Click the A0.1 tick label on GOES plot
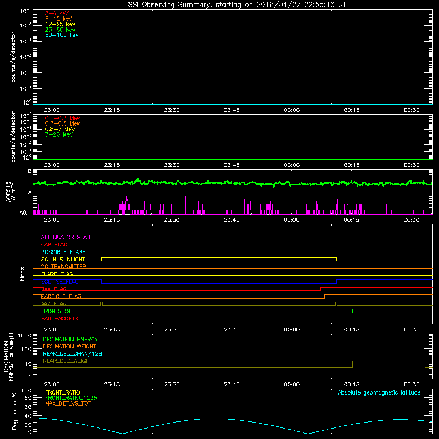Screen dimensions: 439x439 pos(25,213)
